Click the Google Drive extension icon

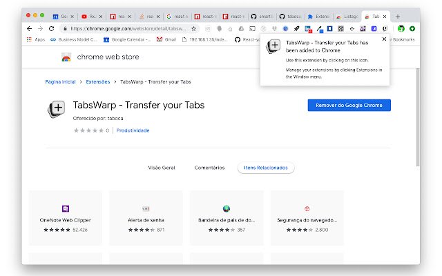pyautogui.click(x=241, y=28)
